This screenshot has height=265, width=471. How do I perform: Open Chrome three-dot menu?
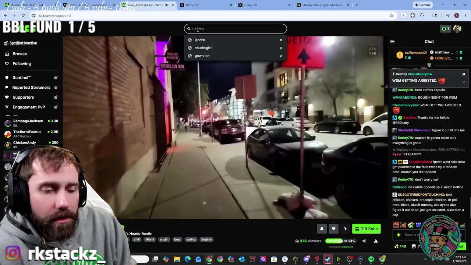pos(465,15)
